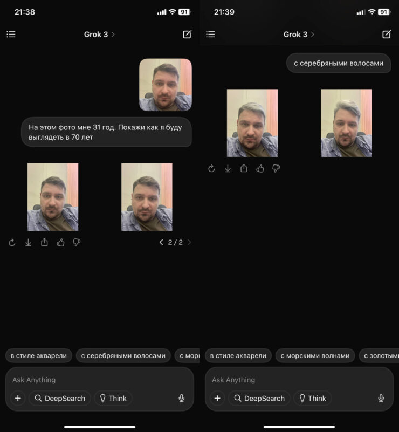
Task: Share the response on the left screen
Action: pyautogui.click(x=44, y=243)
